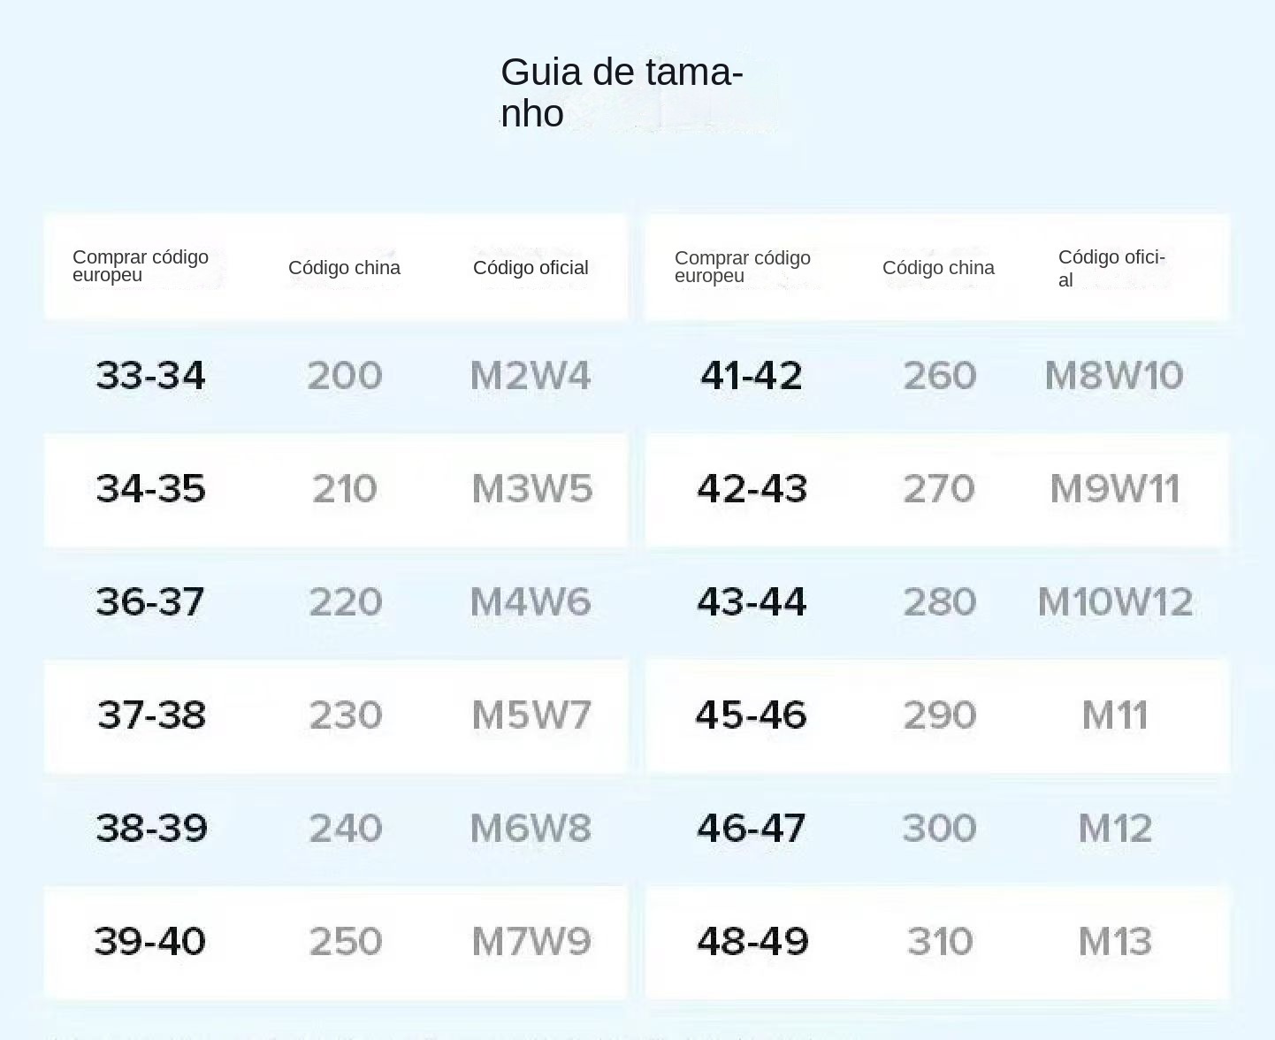1275x1040 pixels.
Task: Click official code M6W8
Action: 531,829
